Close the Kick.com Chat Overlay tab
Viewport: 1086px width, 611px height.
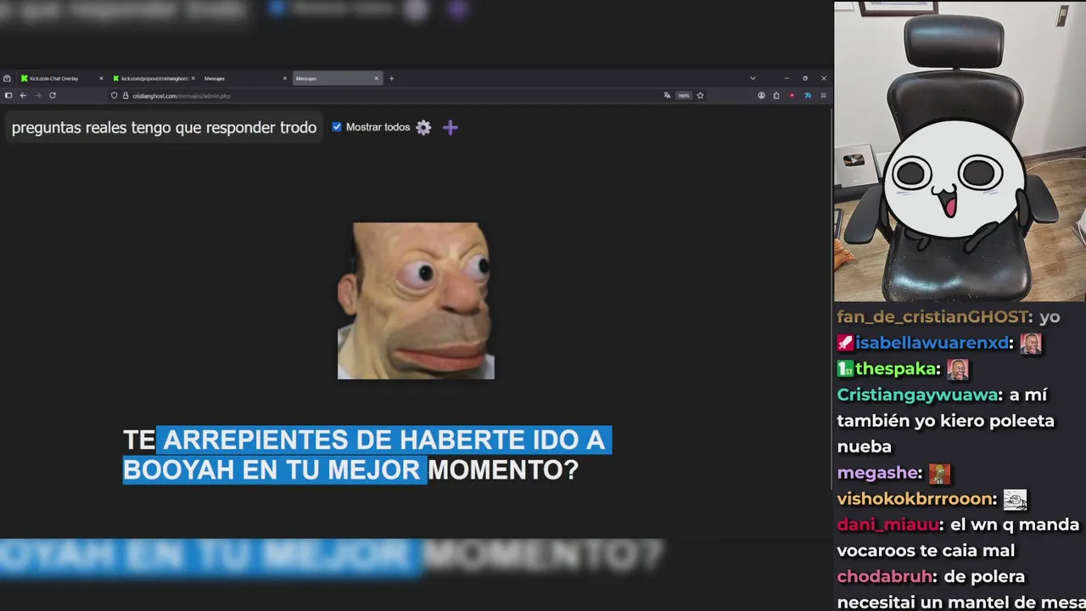coord(101,78)
